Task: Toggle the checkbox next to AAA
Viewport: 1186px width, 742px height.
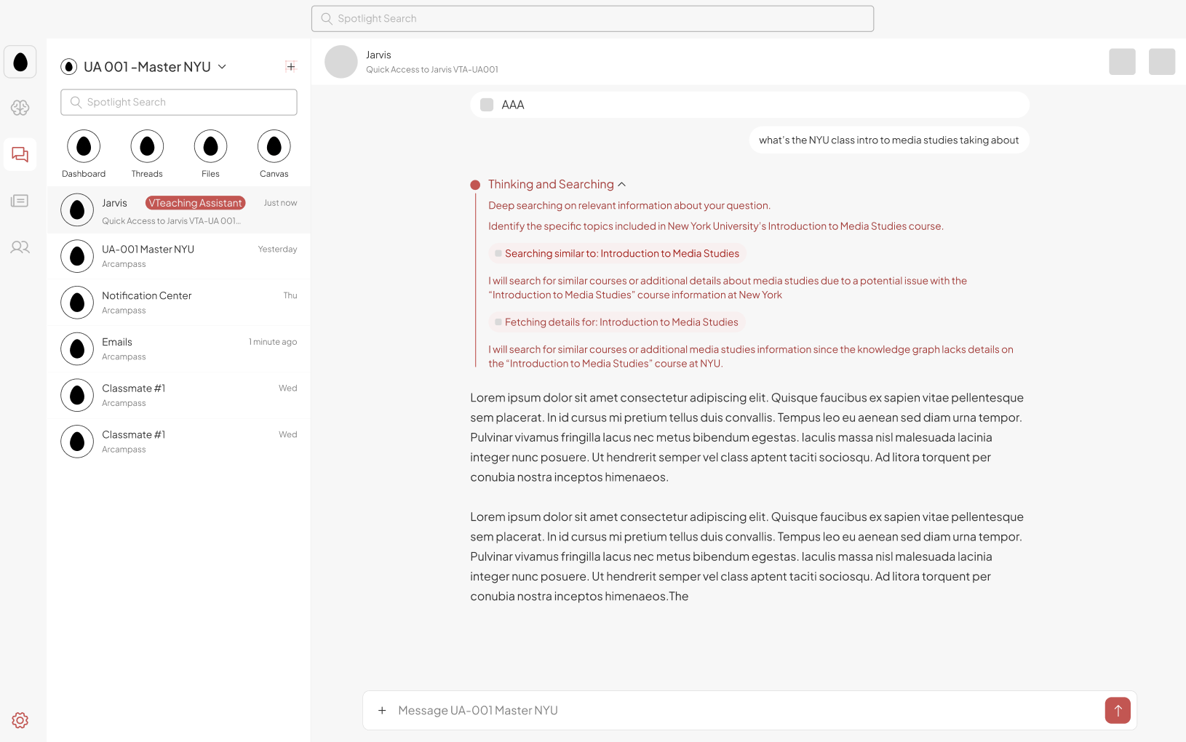Action: pyautogui.click(x=487, y=105)
